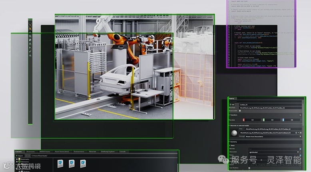Click the Translate Y value field
The image size is (311, 172).
click(x=272, y=120)
